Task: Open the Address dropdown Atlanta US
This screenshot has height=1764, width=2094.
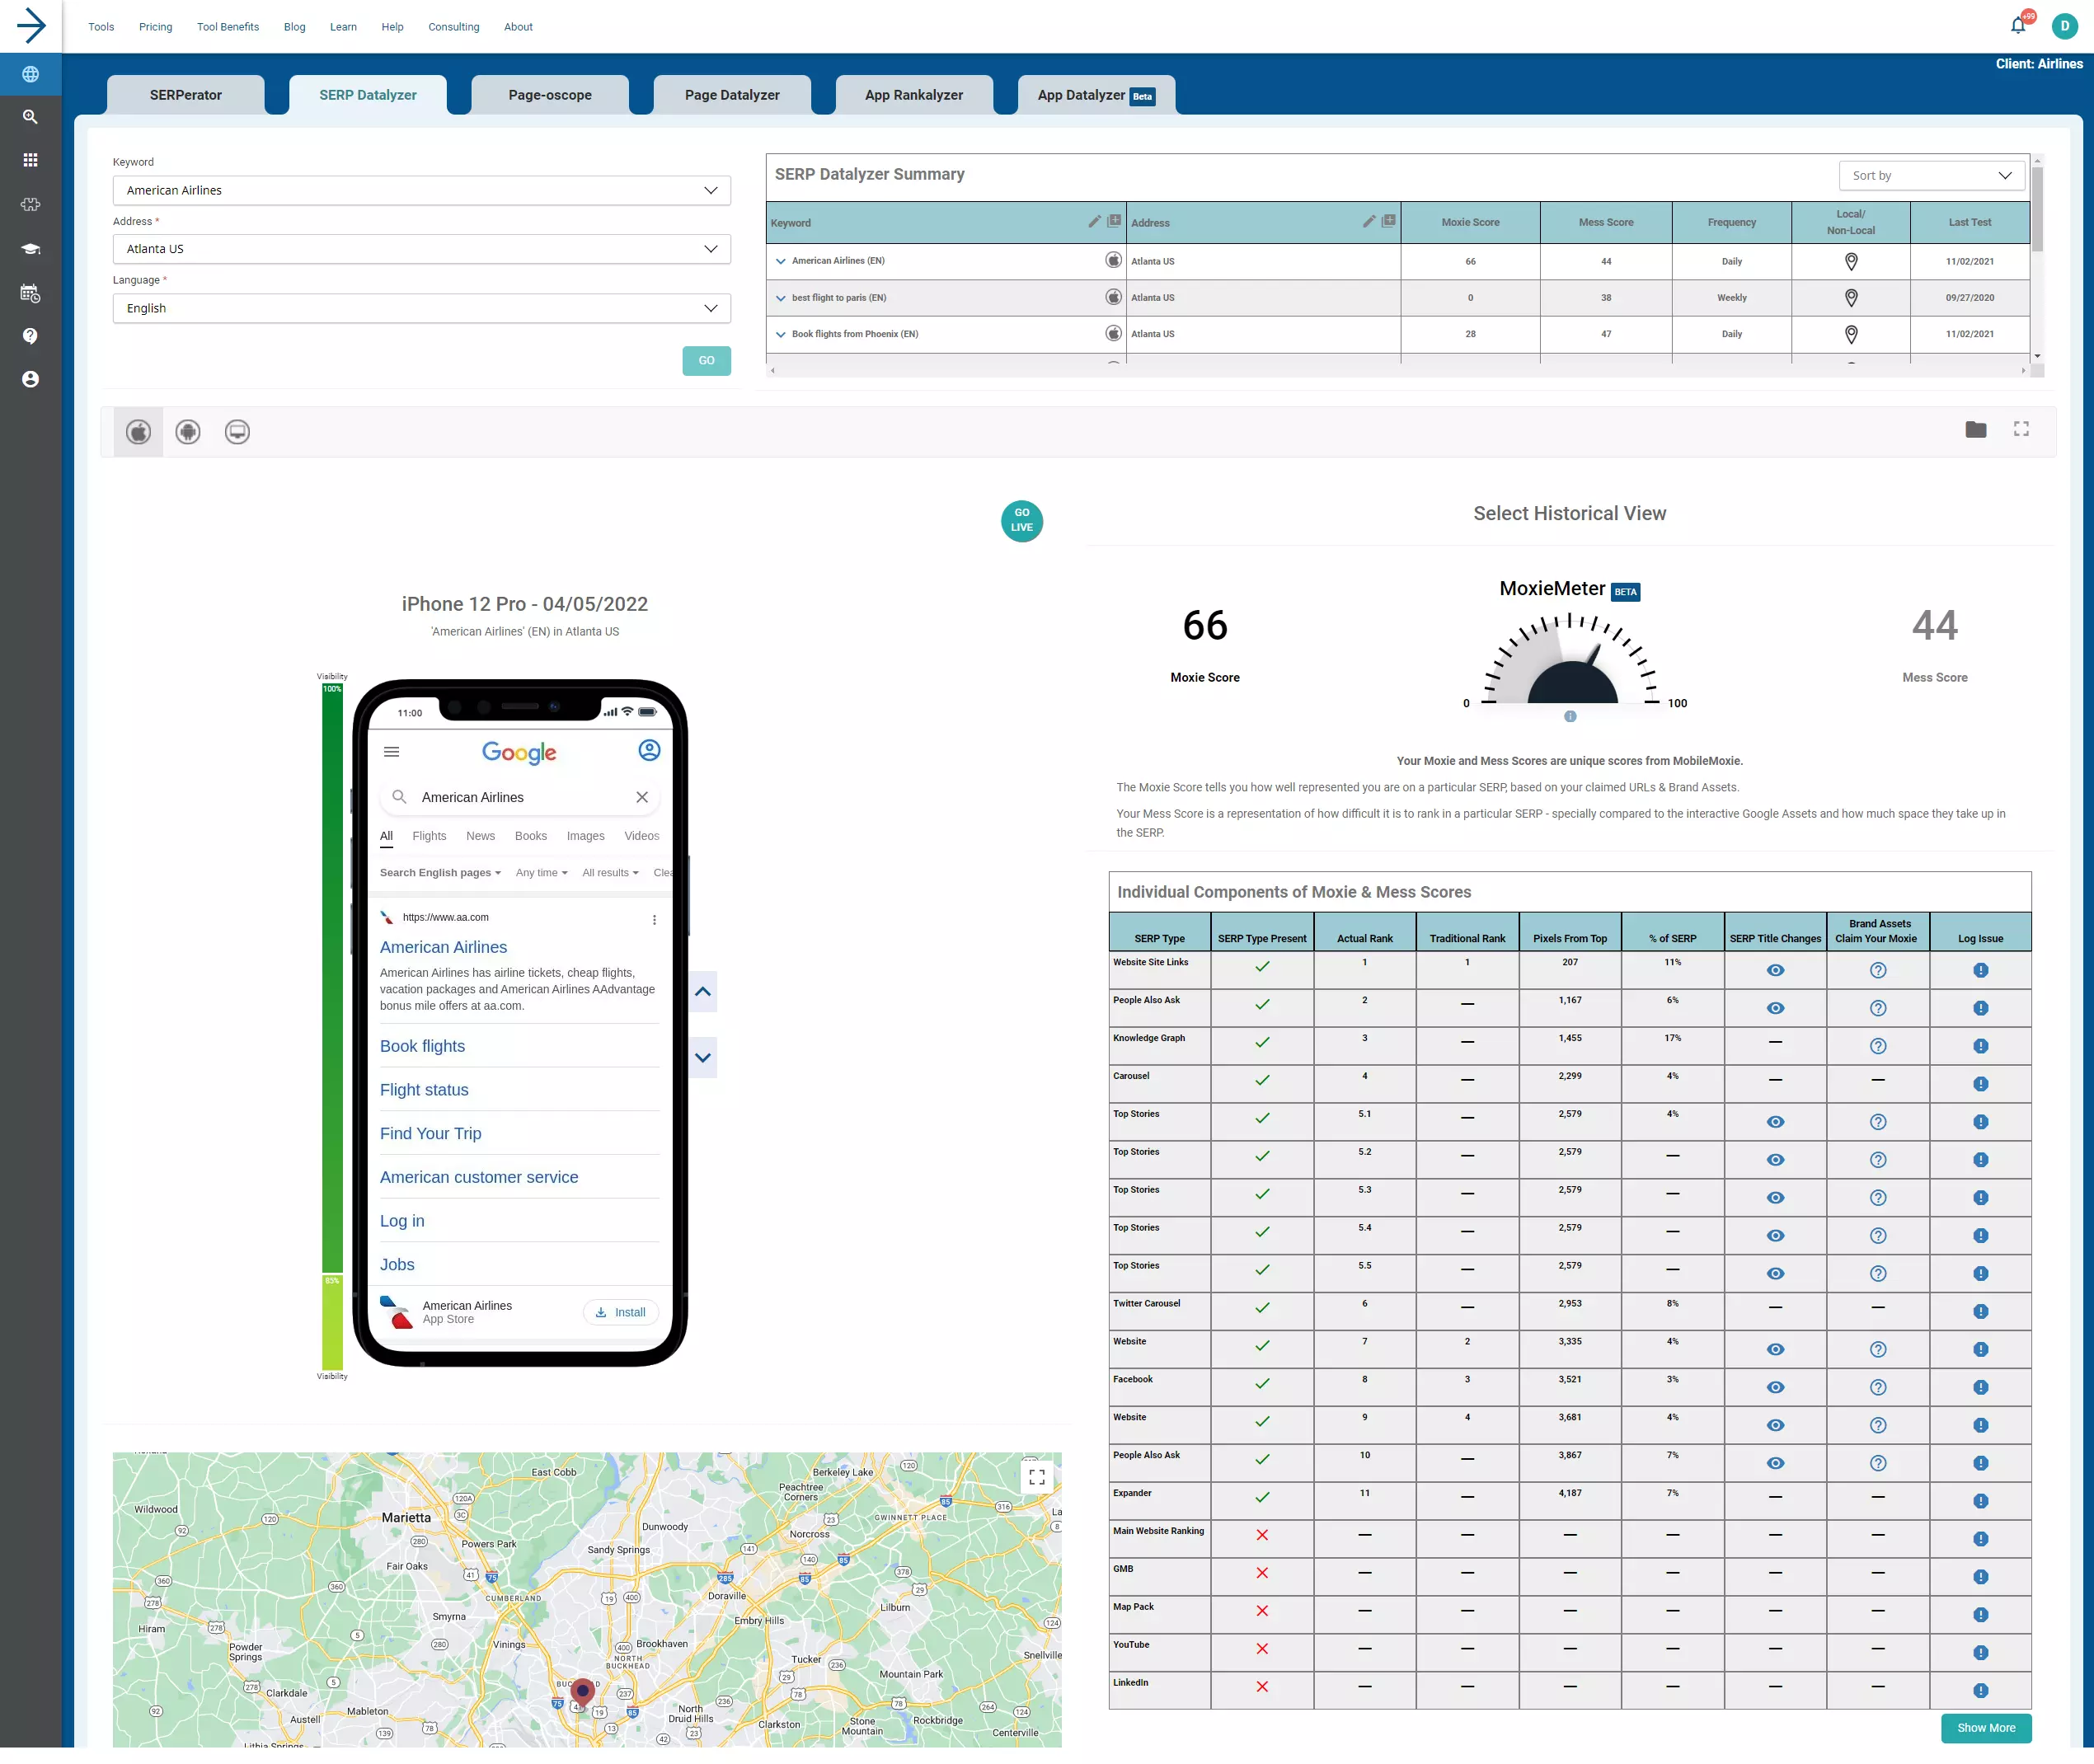Action: 422,249
